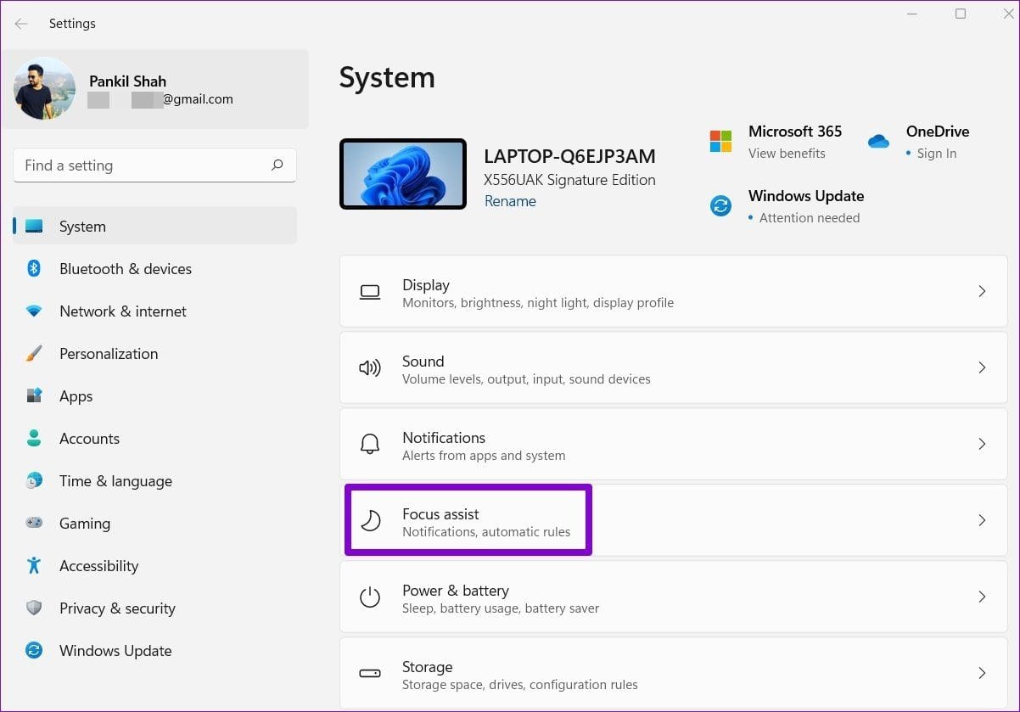View benefits of Microsoft 365
The width and height of the screenshot is (1020, 712).
pos(787,154)
